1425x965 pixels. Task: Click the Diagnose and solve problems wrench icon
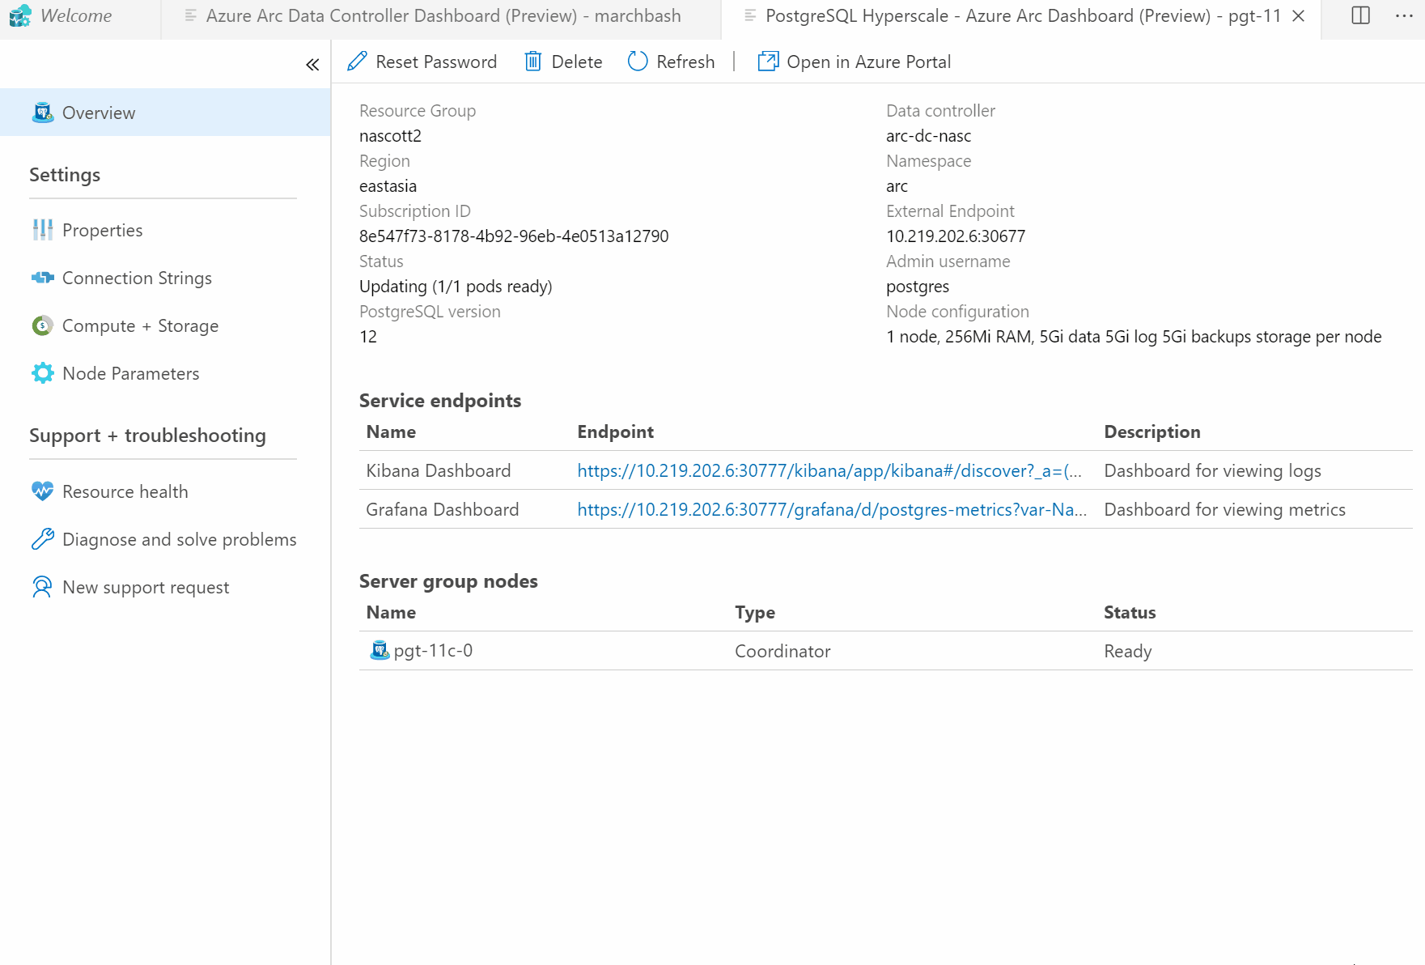click(x=42, y=539)
